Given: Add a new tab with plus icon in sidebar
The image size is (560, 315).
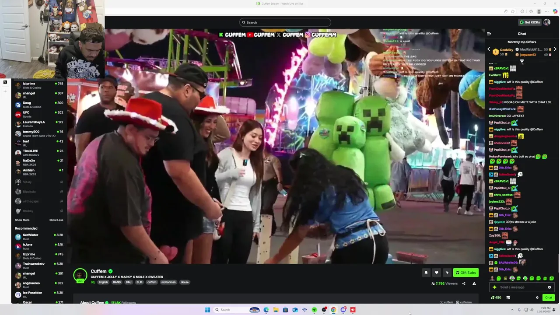Looking at the screenshot, I should (x=5, y=91).
